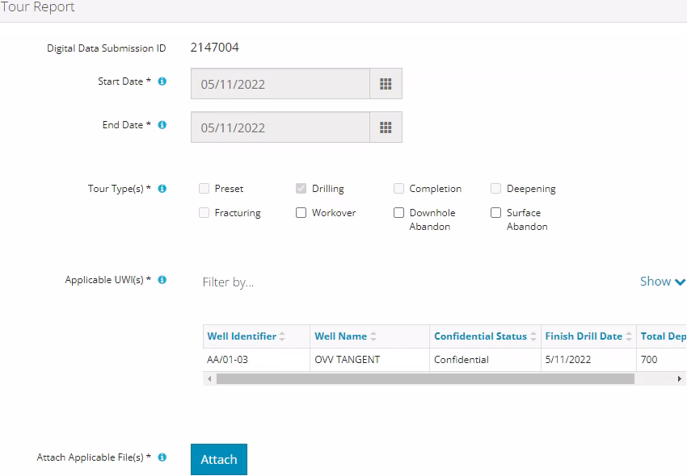This screenshot has height=476, width=687.
Task: Sort by Well Identifier column arrows
Action: 282,336
